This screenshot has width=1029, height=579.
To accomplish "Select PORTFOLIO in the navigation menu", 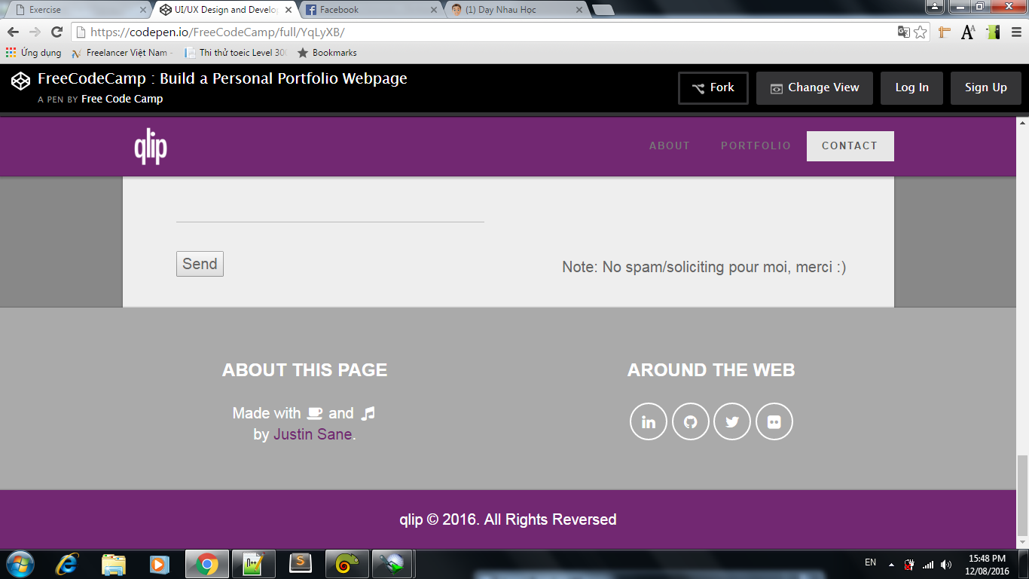I will point(756,146).
